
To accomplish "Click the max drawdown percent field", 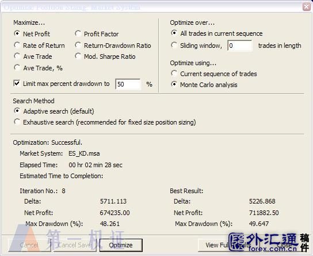I will tap(128, 84).
